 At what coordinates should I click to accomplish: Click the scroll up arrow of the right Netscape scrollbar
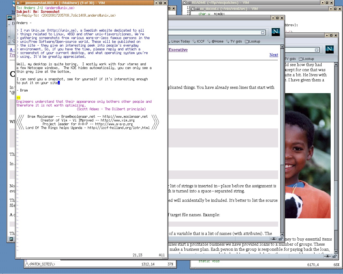tap(336, 64)
